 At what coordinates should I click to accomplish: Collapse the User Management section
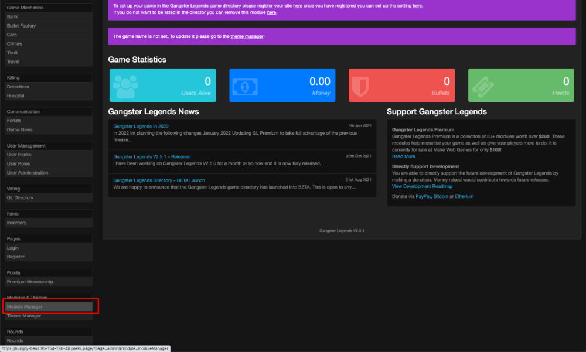click(28, 145)
